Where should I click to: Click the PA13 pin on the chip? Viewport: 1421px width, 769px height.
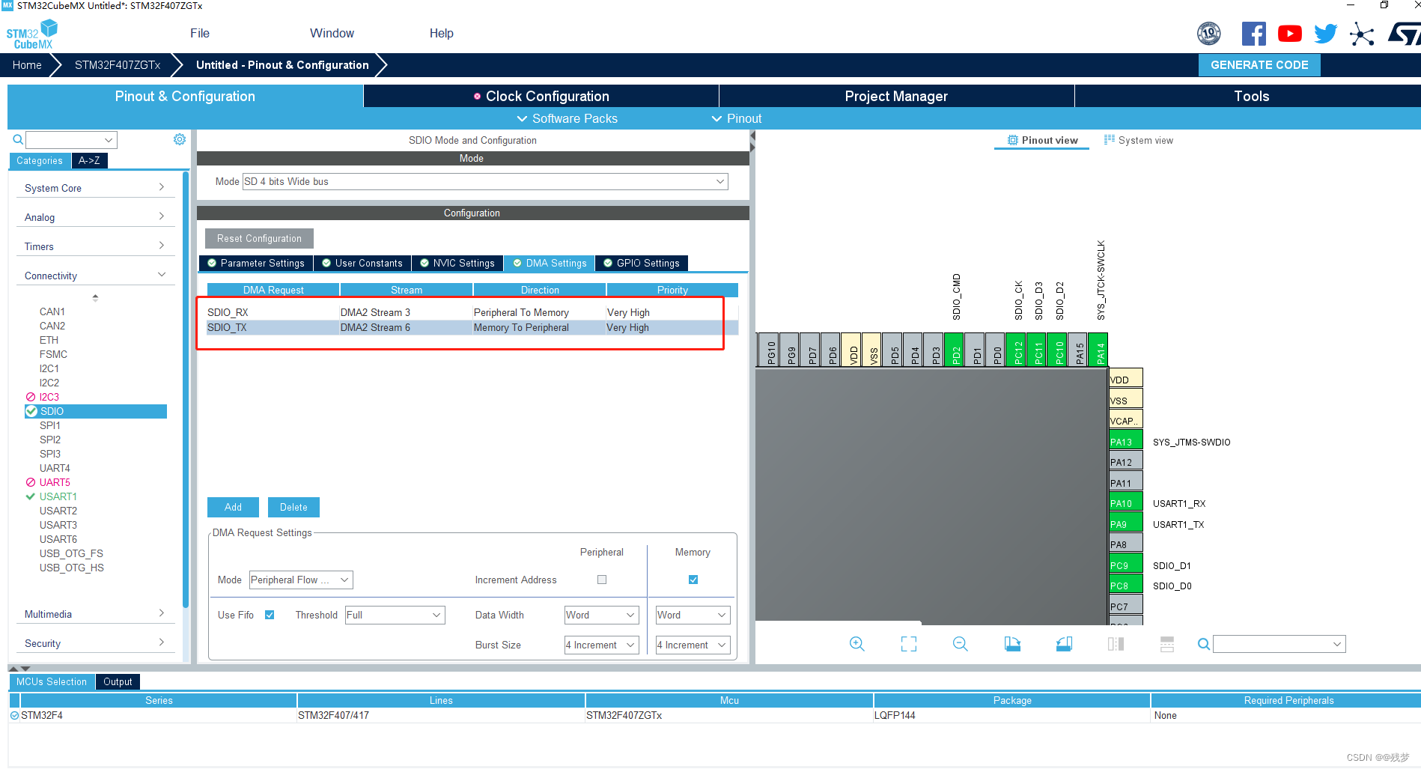tap(1125, 441)
